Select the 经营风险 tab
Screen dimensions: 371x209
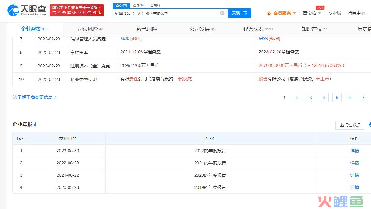pyautogui.click(x=147, y=29)
